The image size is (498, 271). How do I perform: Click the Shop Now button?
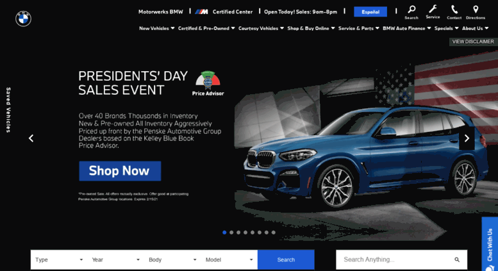pyautogui.click(x=120, y=171)
